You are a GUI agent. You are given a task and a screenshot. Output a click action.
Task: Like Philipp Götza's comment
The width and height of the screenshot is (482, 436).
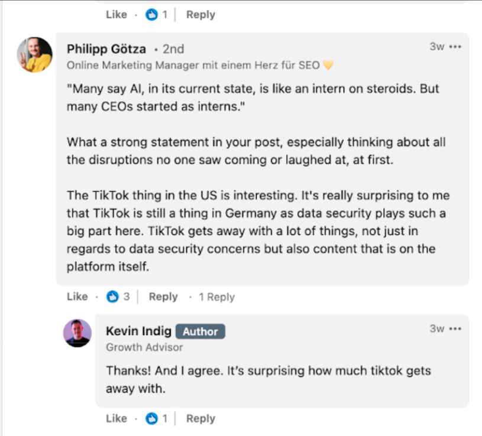point(77,297)
